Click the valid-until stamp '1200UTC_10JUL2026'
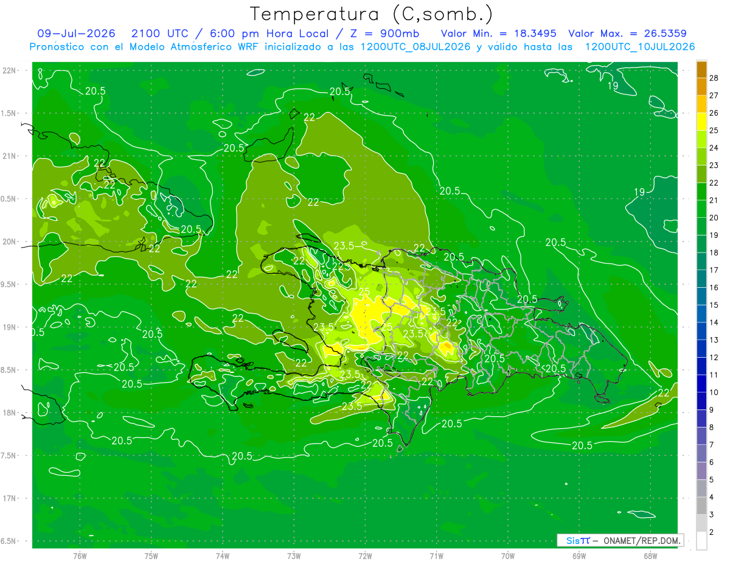 coord(640,47)
